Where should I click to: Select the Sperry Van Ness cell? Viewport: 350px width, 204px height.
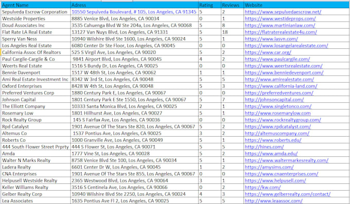coord(36,39)
